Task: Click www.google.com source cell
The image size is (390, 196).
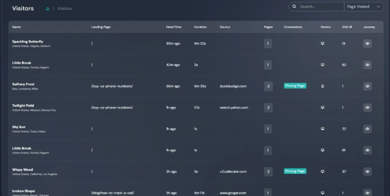Action: 233,193
